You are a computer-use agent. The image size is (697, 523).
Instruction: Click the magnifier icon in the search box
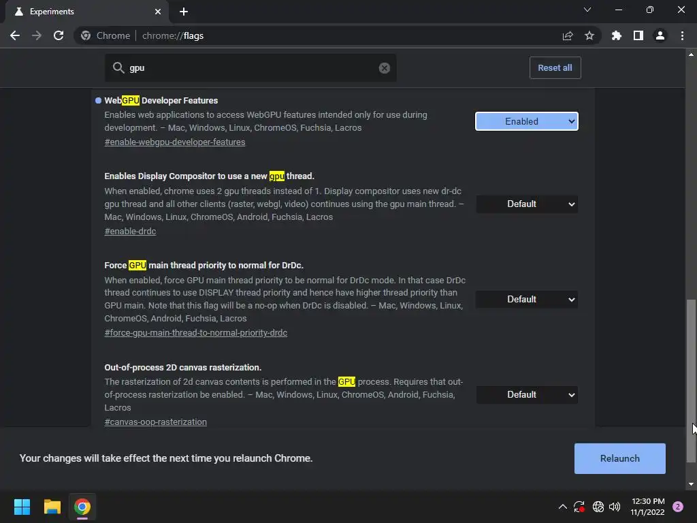(x=118, y=67)
